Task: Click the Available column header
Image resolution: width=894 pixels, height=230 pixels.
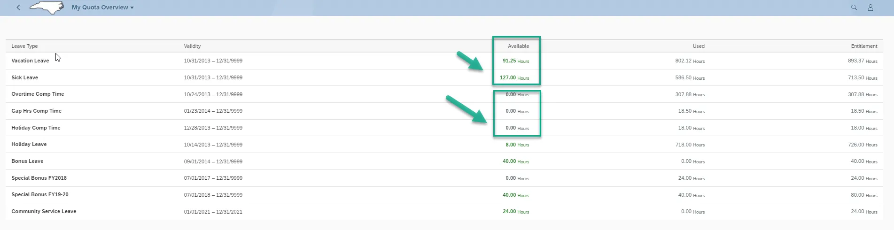Action: point(518,46)
